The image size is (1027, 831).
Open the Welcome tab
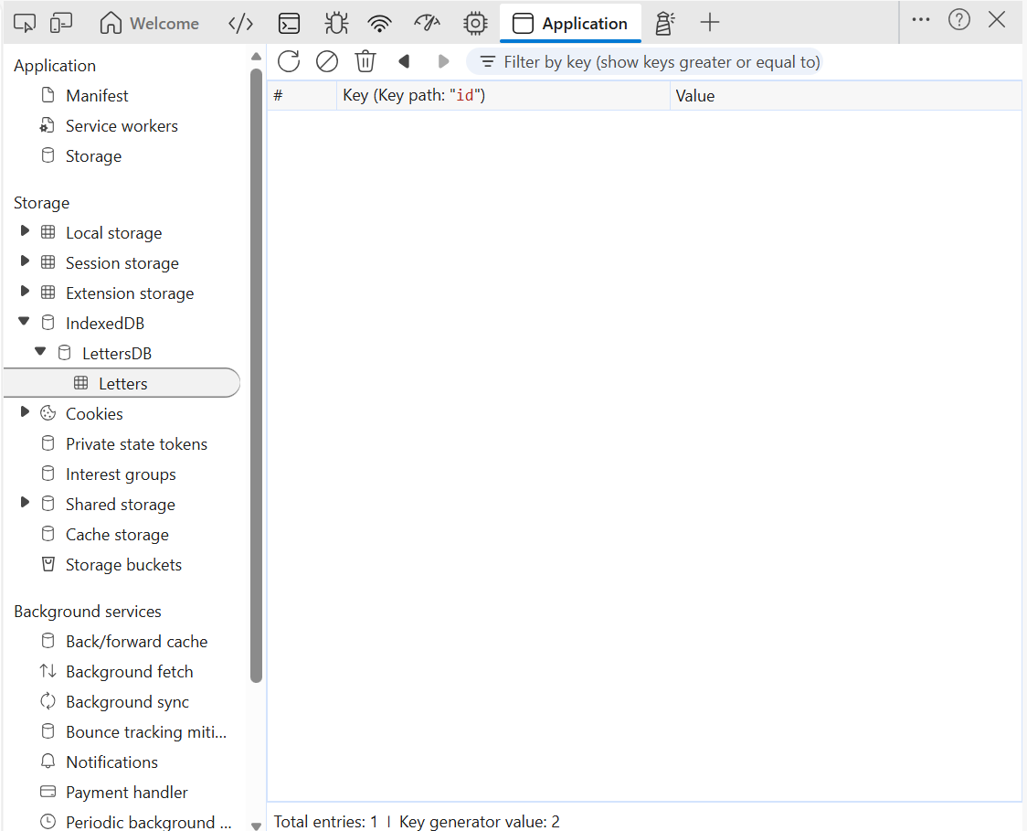pos(149,23)
